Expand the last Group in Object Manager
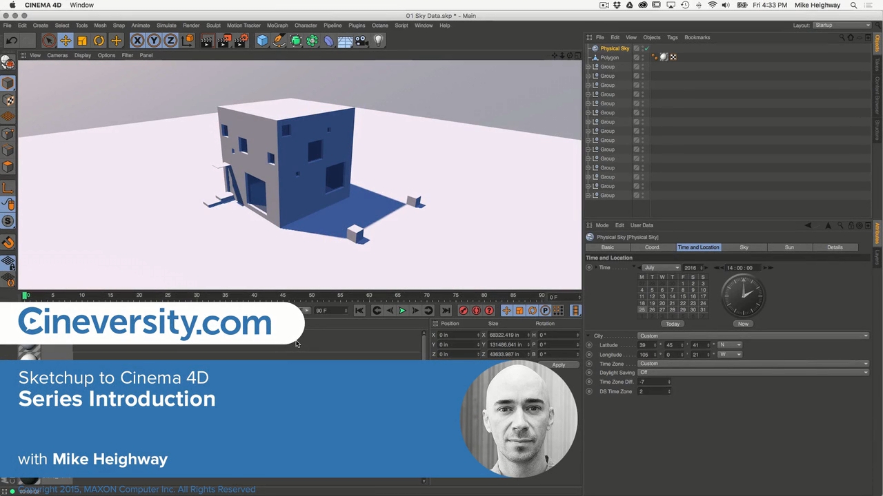Screen dimensions: 883x496 click(588, 196)
